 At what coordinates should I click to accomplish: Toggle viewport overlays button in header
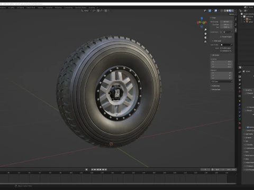(216, 11)
